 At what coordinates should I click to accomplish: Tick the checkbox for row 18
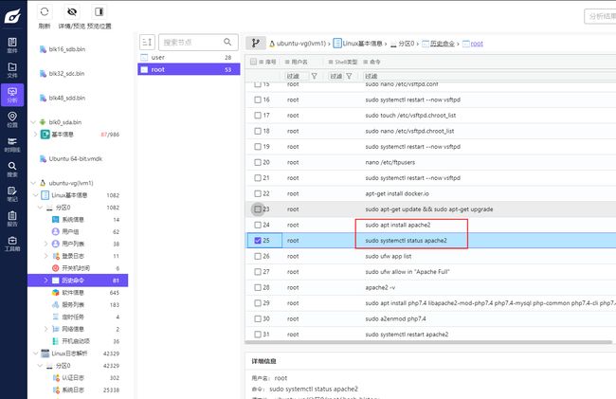tap(258, 131)
